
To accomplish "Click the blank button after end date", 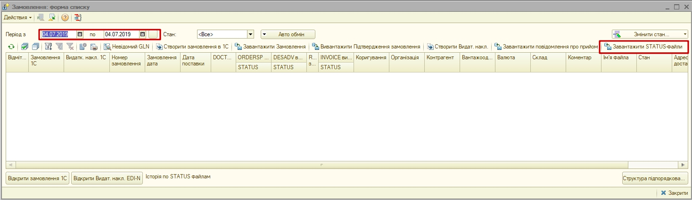I will tap(153, 34).
